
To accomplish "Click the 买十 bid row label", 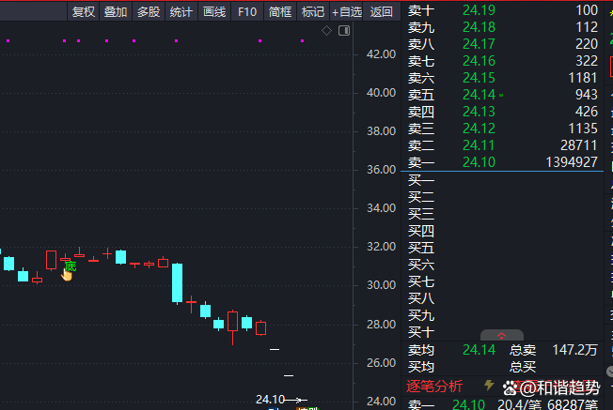I will [x=421, y=332].
